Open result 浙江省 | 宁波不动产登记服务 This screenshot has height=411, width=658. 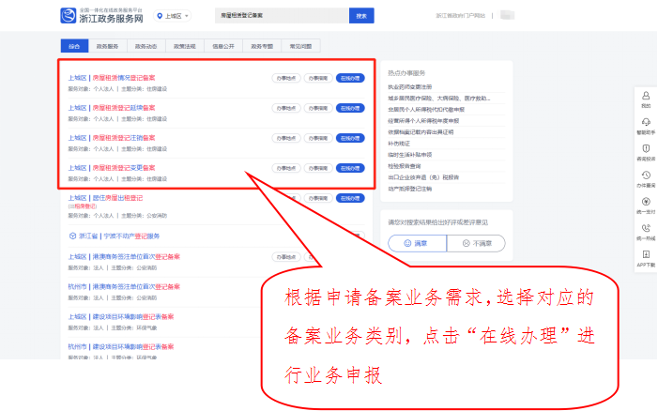tap(119, 236)
